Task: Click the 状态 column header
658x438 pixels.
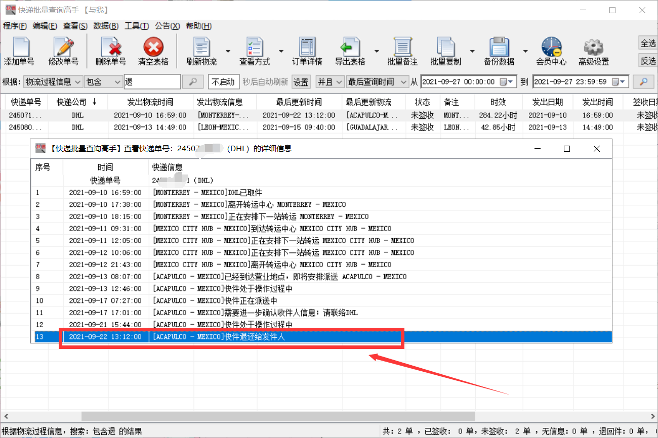Action: pos(422,102)
